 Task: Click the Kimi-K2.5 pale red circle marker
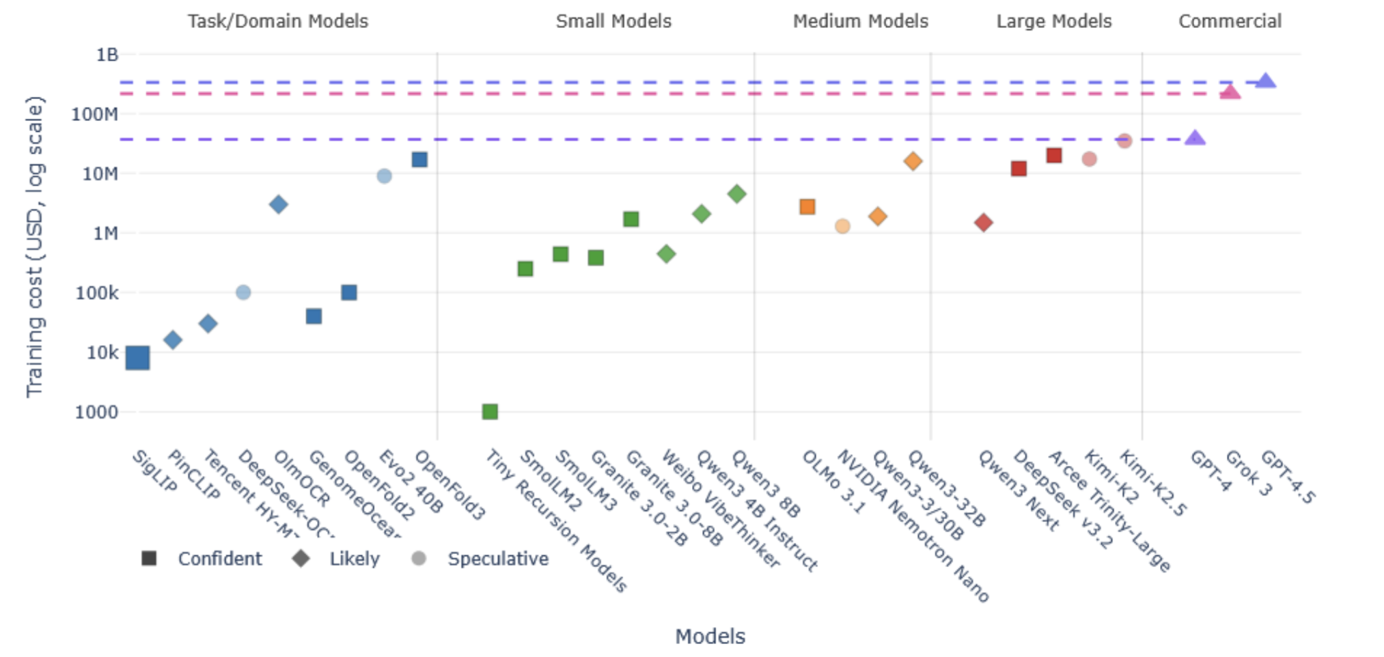pos(1124,141)
